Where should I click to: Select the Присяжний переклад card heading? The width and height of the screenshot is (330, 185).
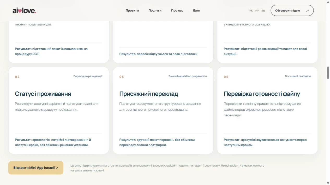(x=149, y=94)
